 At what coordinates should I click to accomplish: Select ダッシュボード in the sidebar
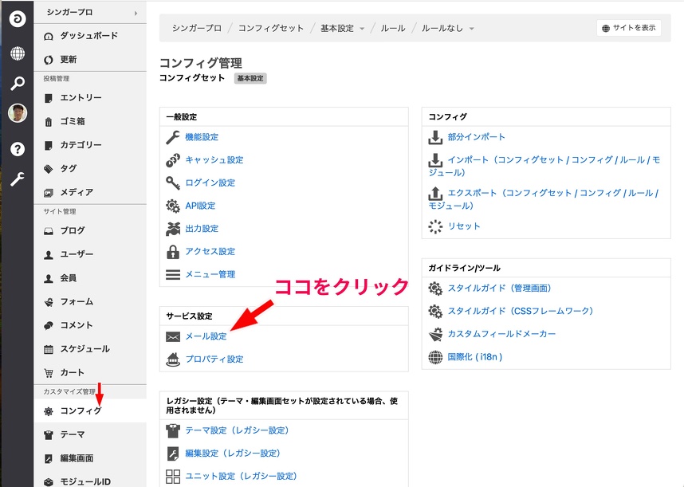coord(88,36)
